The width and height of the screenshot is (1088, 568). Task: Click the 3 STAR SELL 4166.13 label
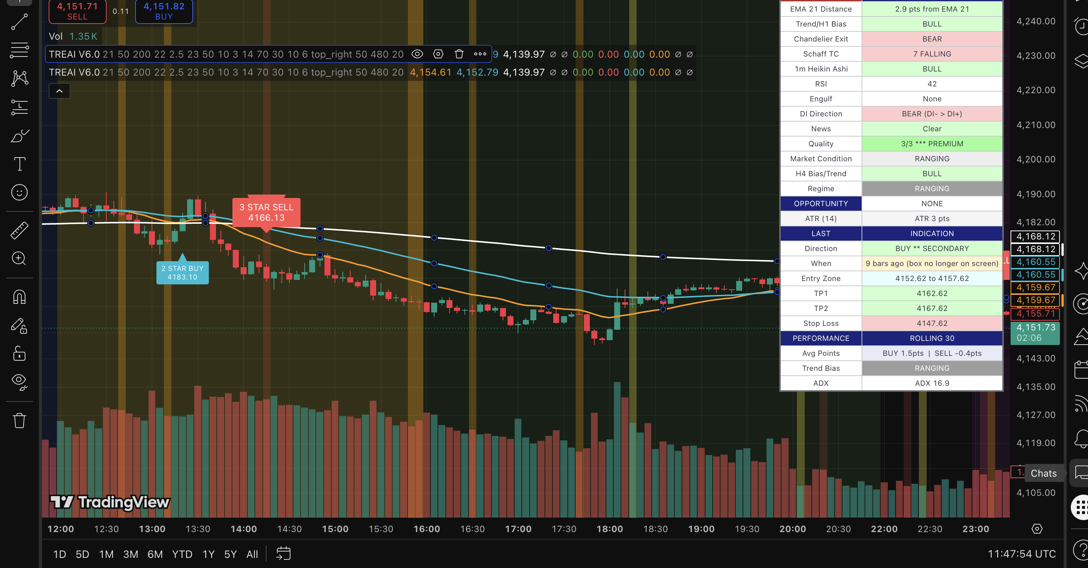(x=266, y=213)
